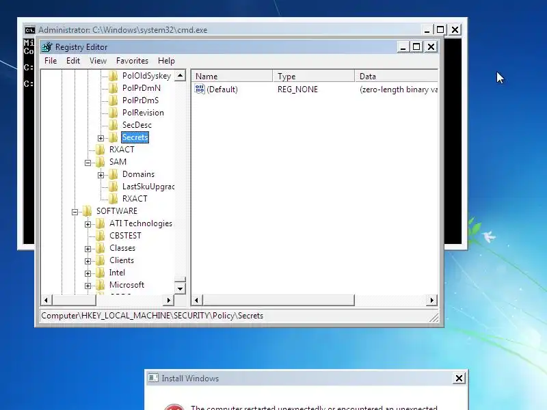Click the Microsoft folder icon

(100, 285)
